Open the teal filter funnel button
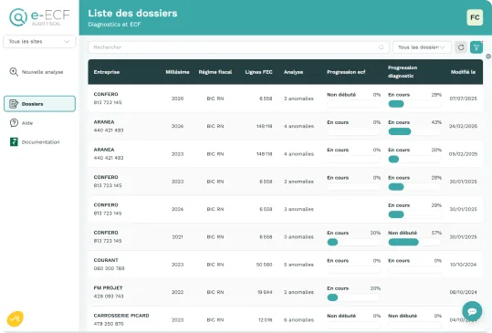This screenshot has height=333, width=492. pyautogui.click(x=476, y=47)
